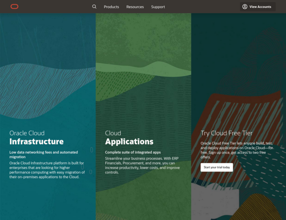Expand the Resources navigation menu
286x220 pixels.
[x=135, y=7]
